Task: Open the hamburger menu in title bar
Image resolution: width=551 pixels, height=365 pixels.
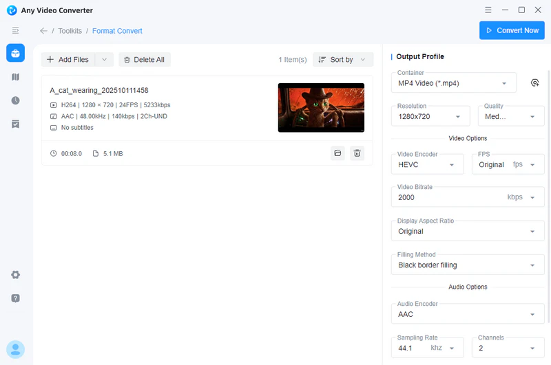Action: (488, 10)
